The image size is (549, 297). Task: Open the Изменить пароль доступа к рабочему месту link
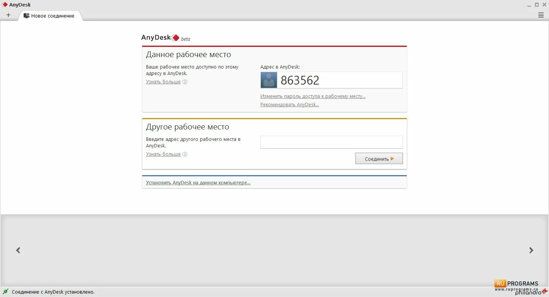pos(313,96)
